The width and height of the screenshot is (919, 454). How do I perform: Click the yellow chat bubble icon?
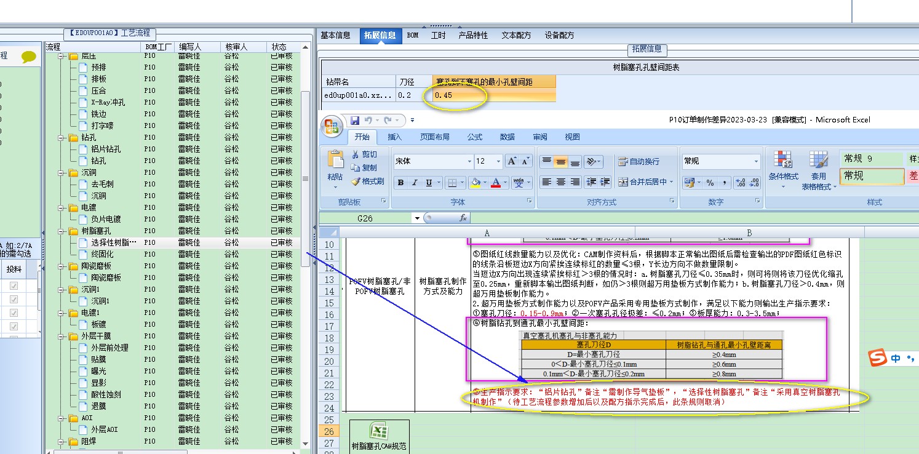[29, 57]
